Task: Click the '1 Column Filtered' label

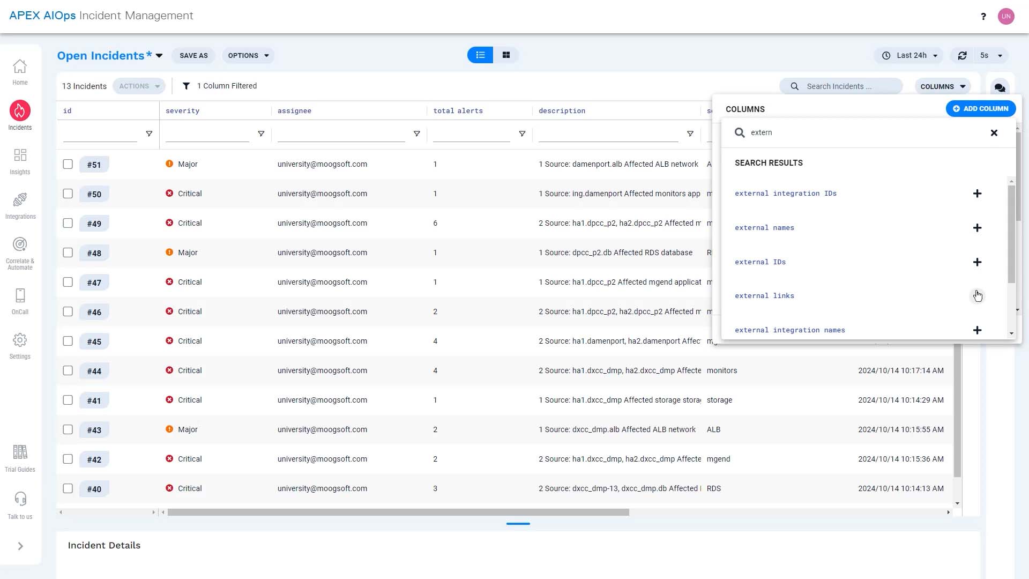Action: 227,86
